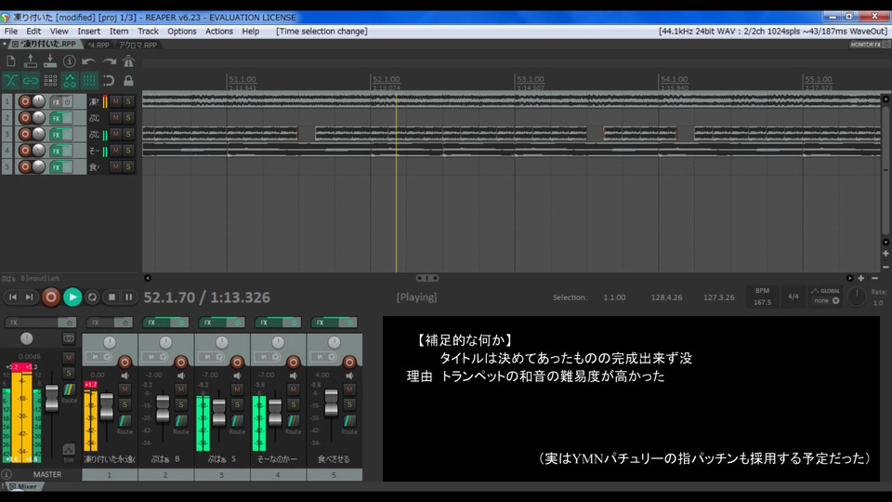892x502 pixels.
Task: Toggle transport repeat loop button
Action: (x=93, y=297)
